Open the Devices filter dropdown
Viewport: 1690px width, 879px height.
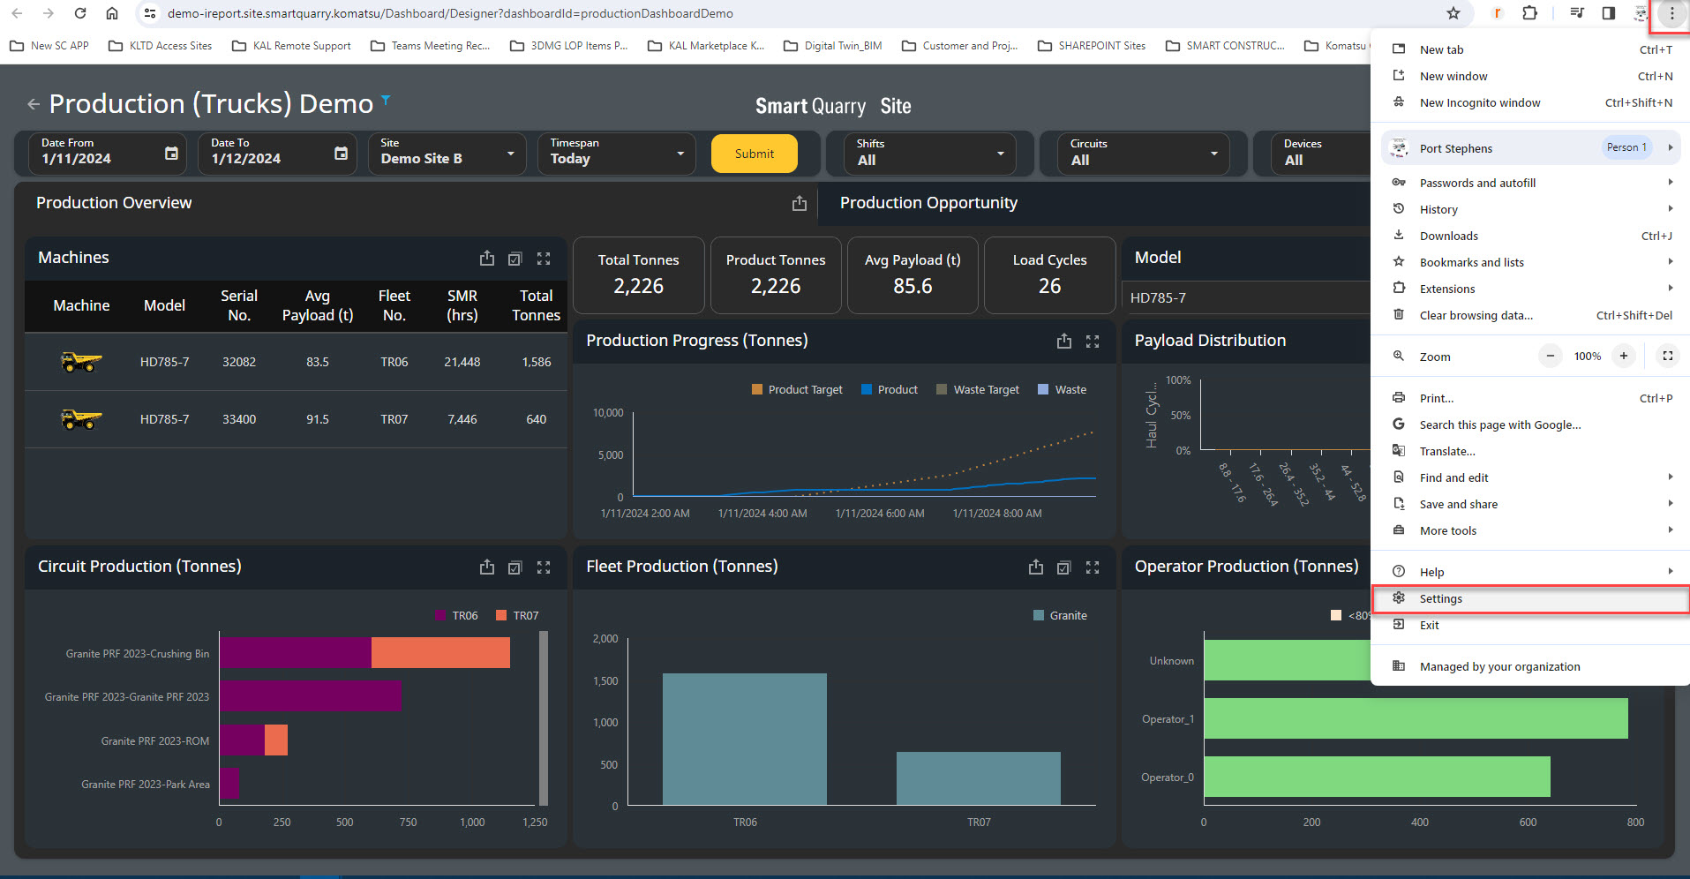[x=1321, y=154]
